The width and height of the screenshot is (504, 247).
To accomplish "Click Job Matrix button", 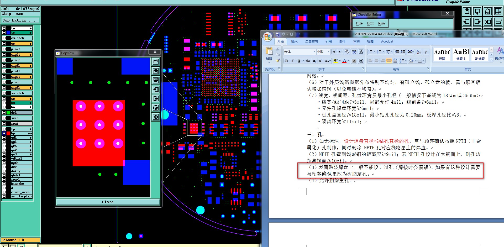I will point(20,20).
